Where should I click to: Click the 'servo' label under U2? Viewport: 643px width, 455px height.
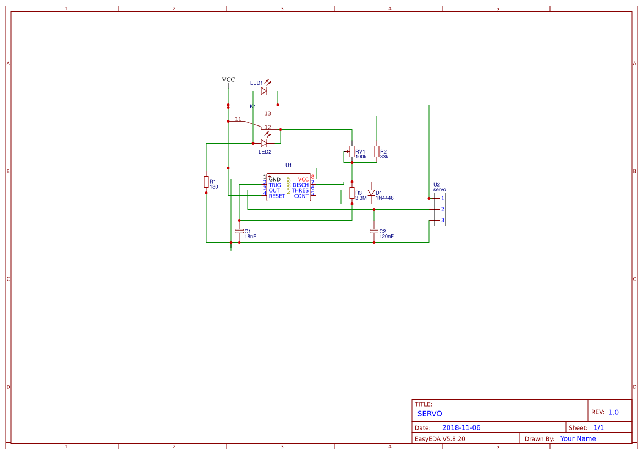click(x=439, y=190)
